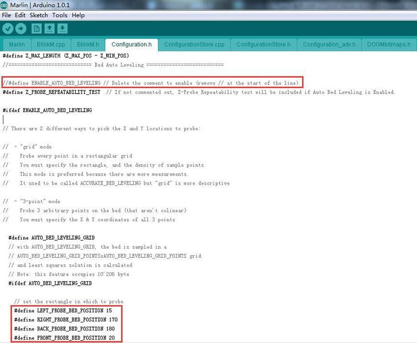Image resolution: width=417 pixels, height=343 pixels.
Task: Create a new sketch with New icon
Action: [37, 29]
